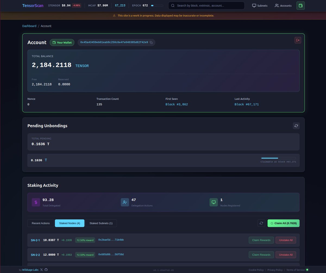Click the Your Wallet badge
326x273 pixels.
62,43
